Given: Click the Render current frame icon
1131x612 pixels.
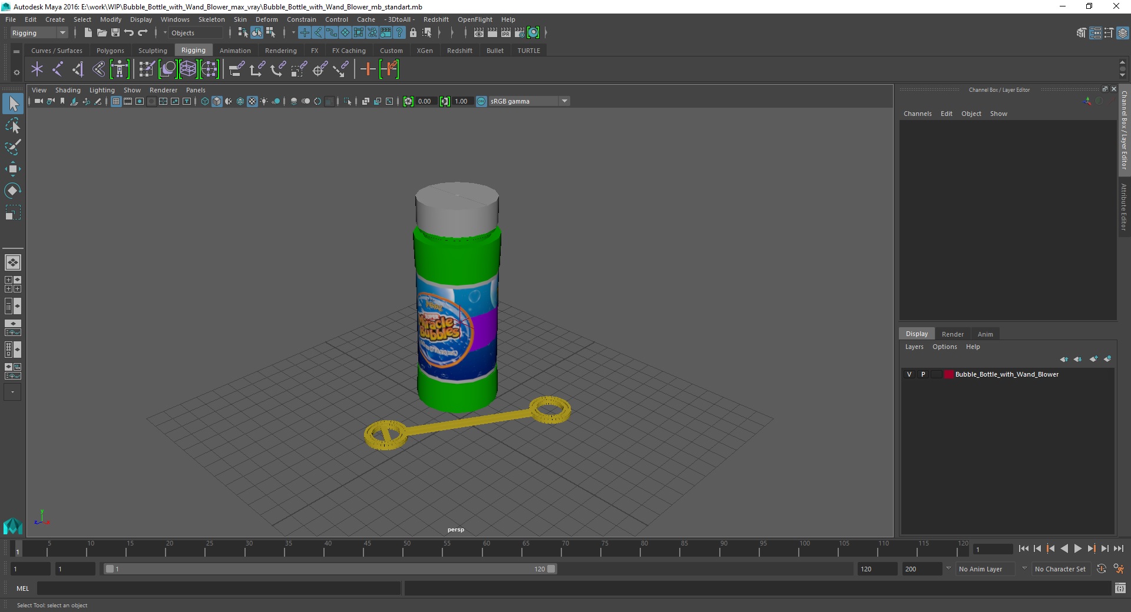Looking at the screenshot, I should point(492,33).
